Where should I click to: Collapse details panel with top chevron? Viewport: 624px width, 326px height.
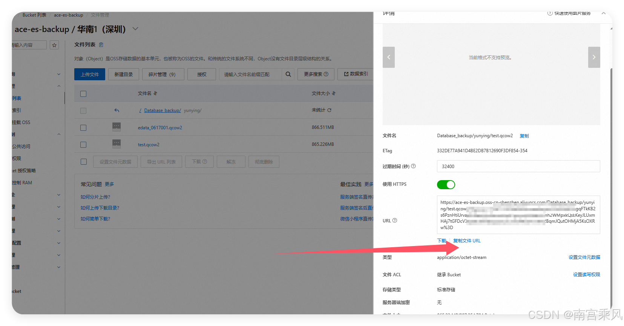(x=604, y=13)
